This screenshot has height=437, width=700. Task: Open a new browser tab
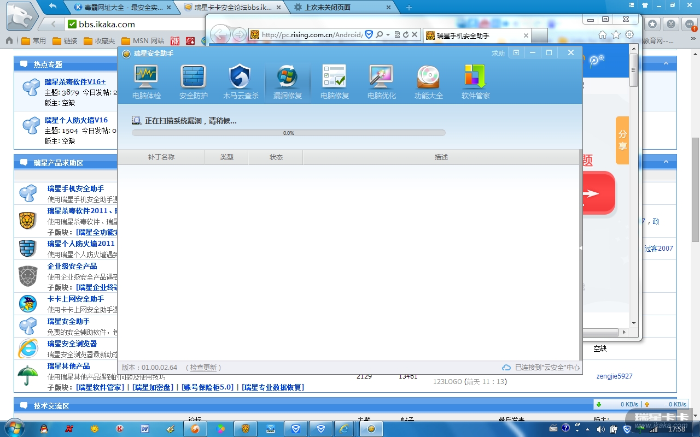pyautogui.click(x=409, y=8)
